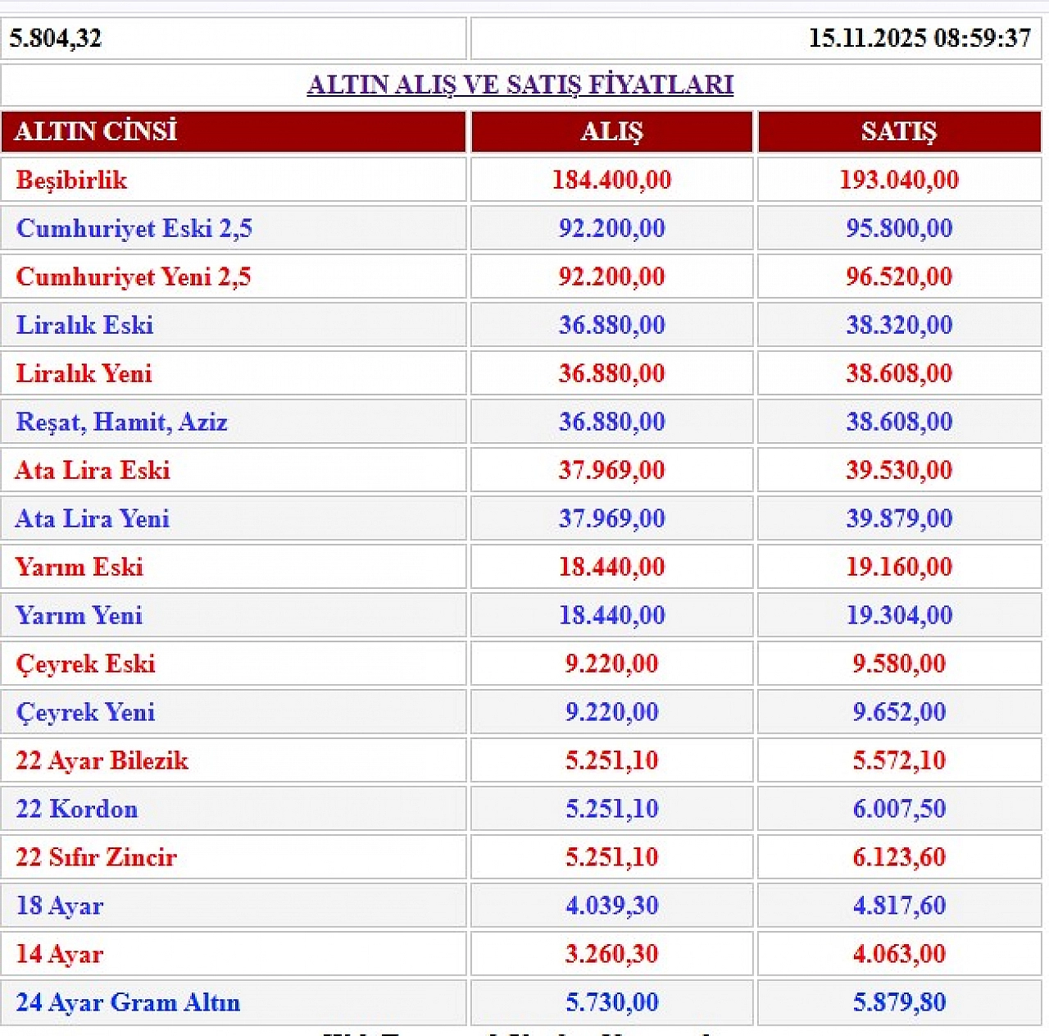
Task: Click the 24 Ayar Gram Altın label
Action: 128,1002
